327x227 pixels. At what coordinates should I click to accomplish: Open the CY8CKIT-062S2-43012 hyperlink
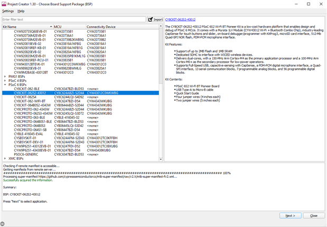tap(180, 20)
